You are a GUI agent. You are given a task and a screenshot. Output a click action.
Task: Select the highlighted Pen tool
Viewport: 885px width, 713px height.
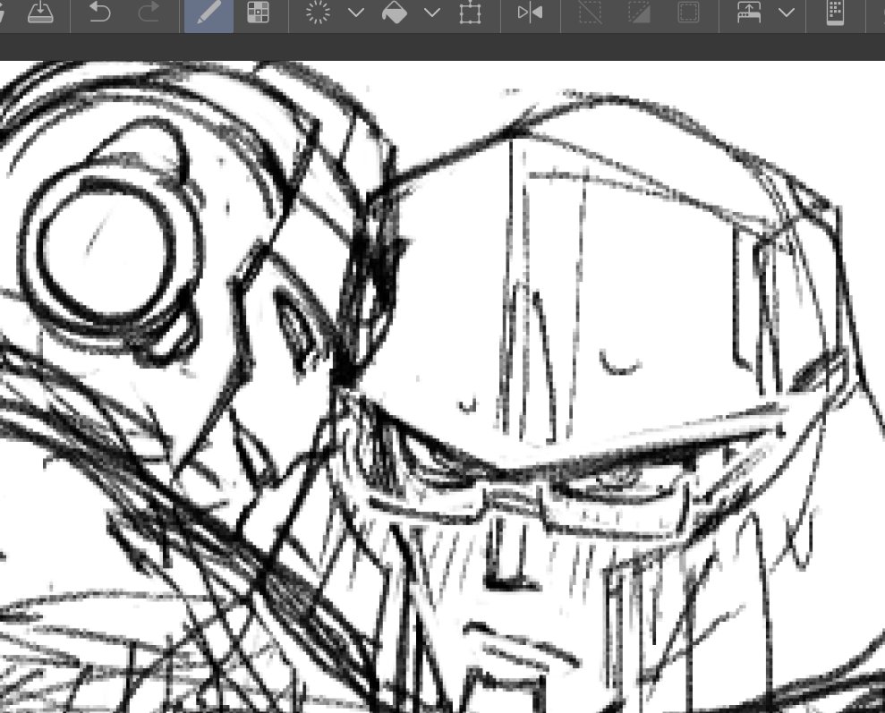click(208, 13)
